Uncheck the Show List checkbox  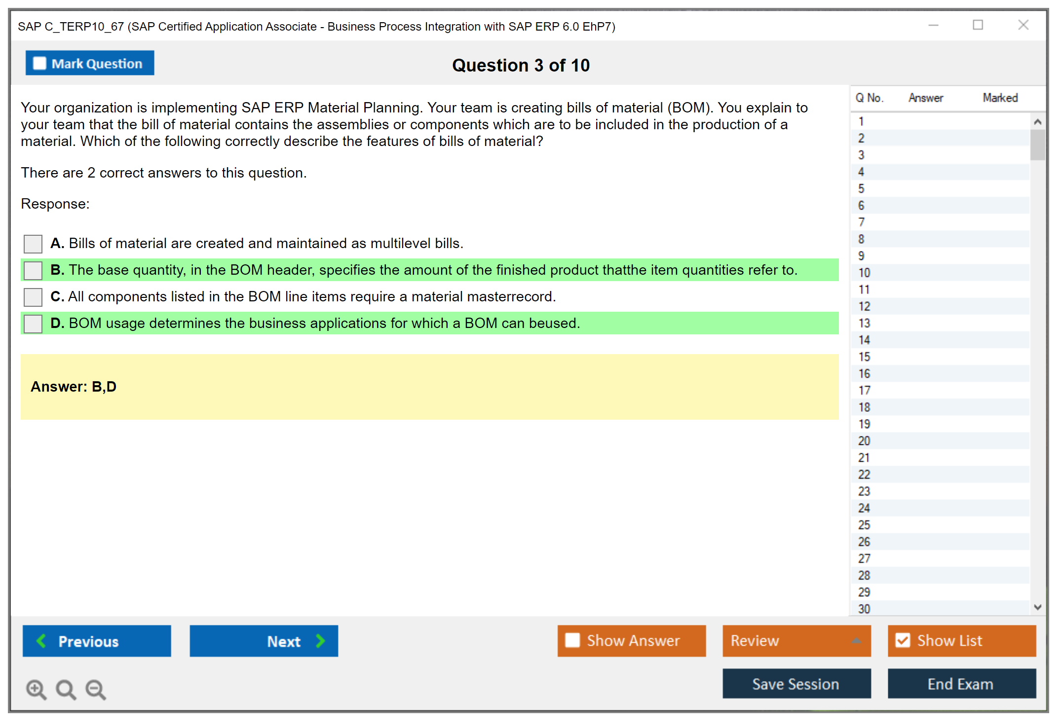pos(903,640)
